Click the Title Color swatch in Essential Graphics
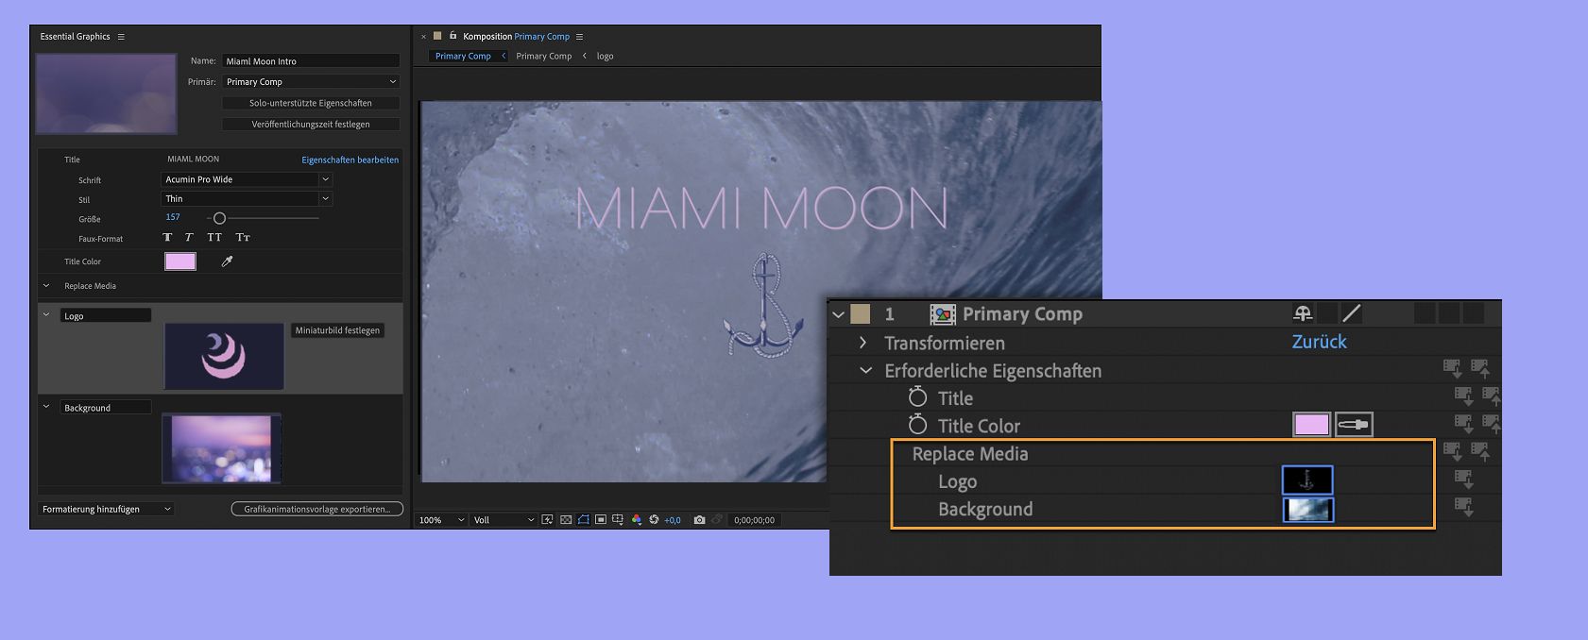The height and width of the screenshot is (640, 1588). (x=180, y=261)
